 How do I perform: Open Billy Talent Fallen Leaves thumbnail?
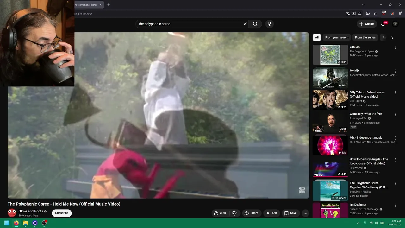[x=330, y=100]
